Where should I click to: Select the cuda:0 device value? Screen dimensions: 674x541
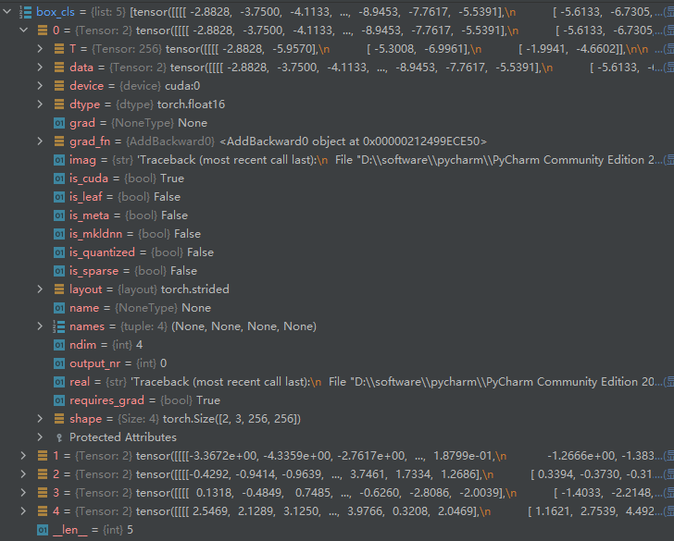(182, 86)
